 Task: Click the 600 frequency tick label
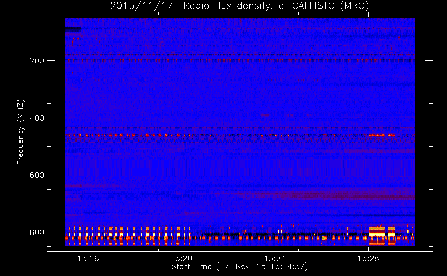[37, 176]
